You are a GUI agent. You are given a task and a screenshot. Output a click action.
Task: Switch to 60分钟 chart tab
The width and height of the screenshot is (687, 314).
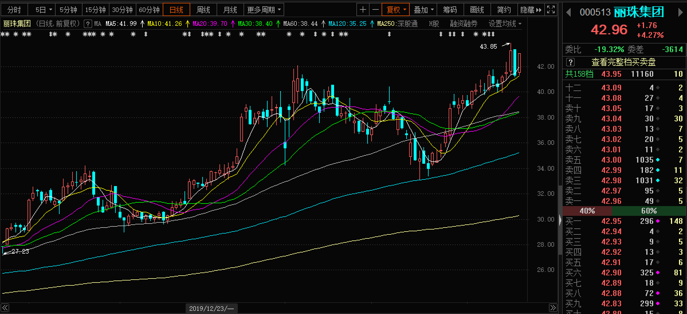pos(149,10)
